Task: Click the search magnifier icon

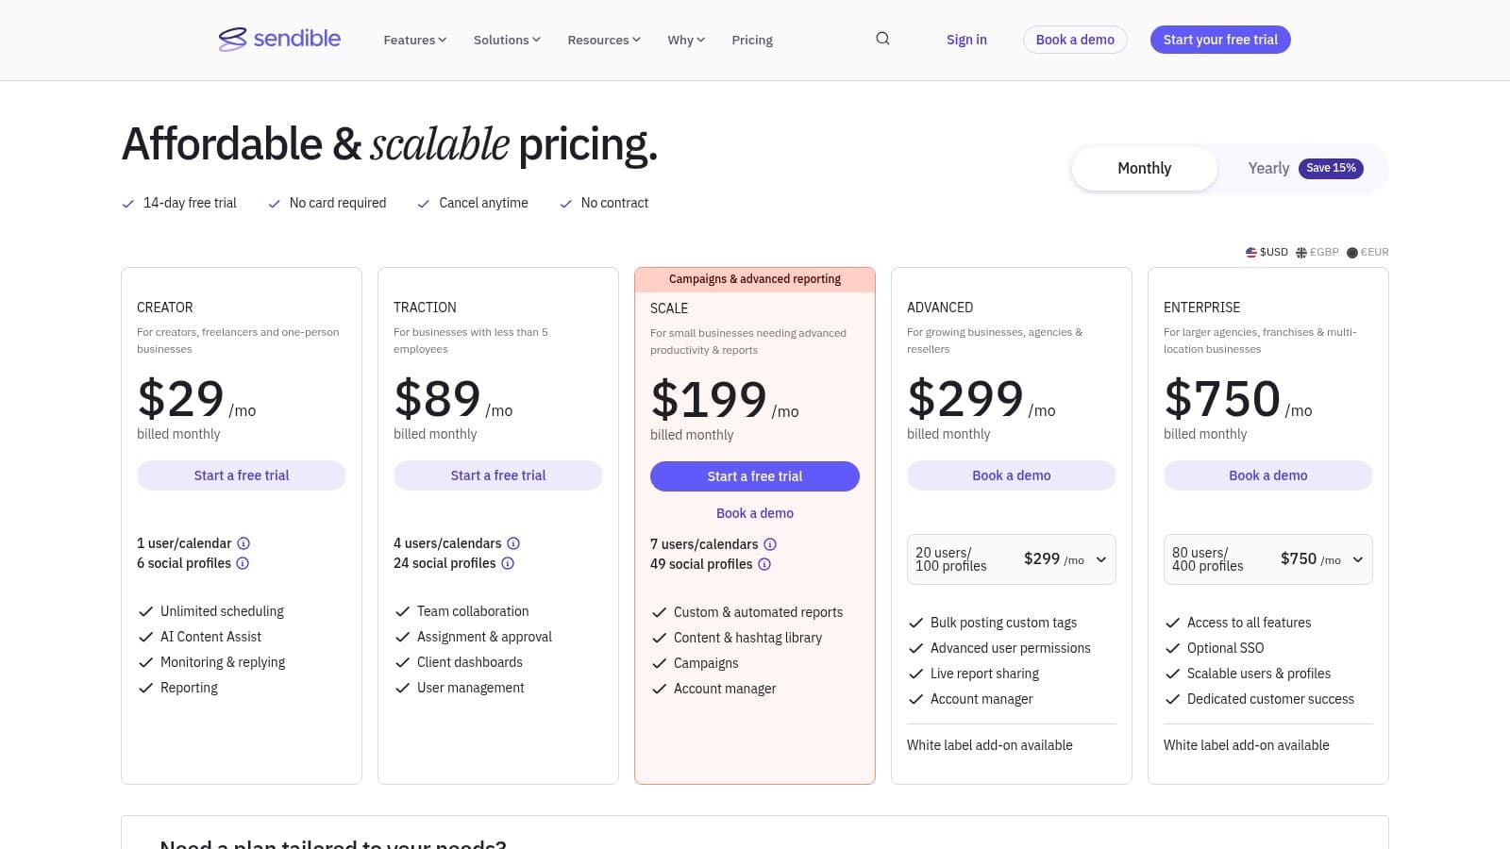Action: click(882, 39)
